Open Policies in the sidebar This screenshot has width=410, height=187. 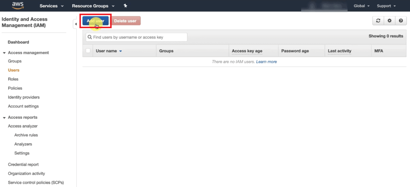[15, 88]
